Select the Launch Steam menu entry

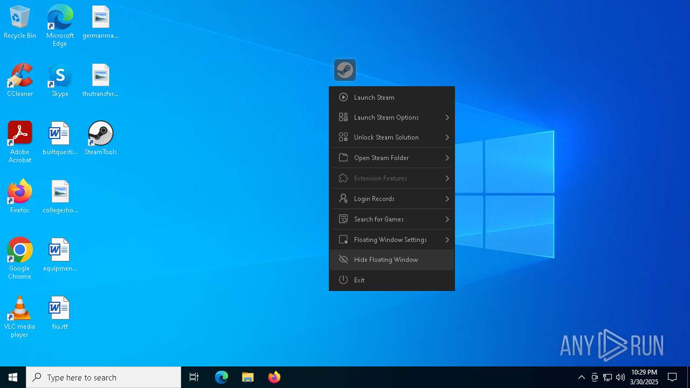(x=392, y=98)
